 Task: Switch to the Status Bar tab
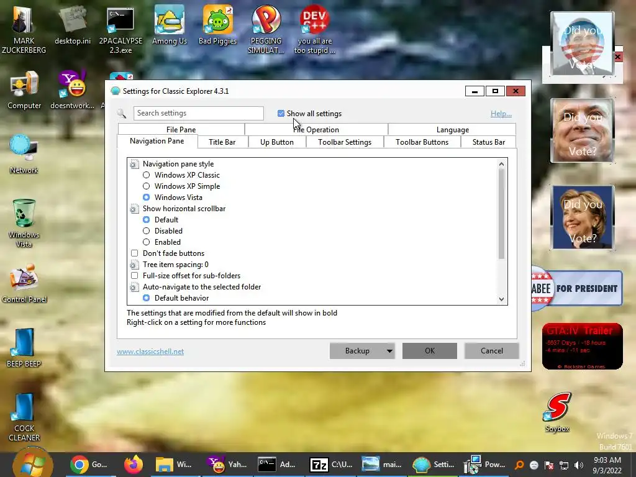[x=489, y=142]
